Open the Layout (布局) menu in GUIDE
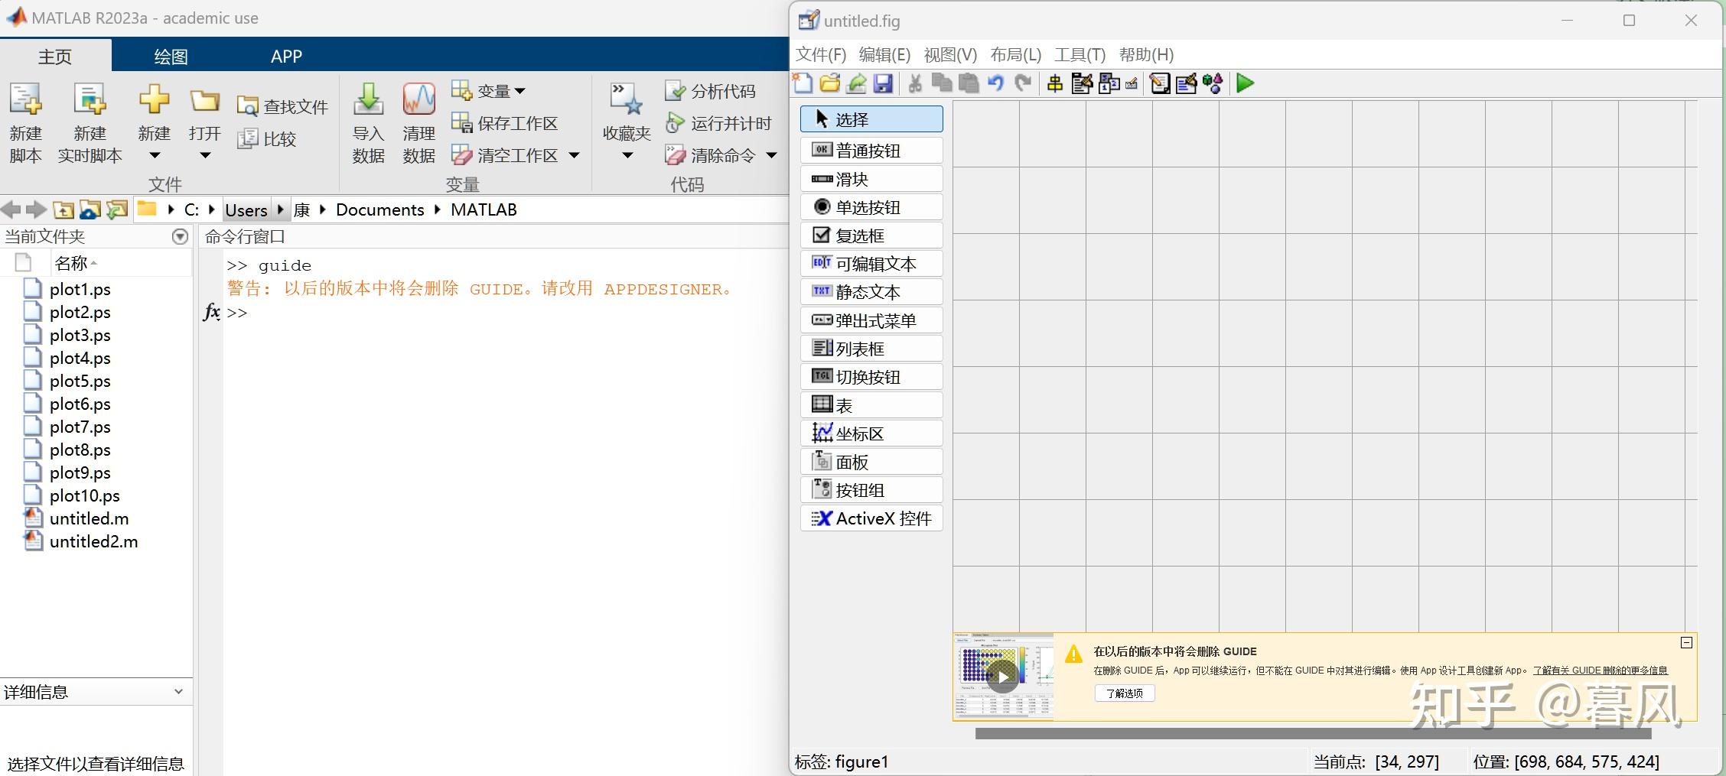This screenshot has width=1726, height=776. point(1015,54)
